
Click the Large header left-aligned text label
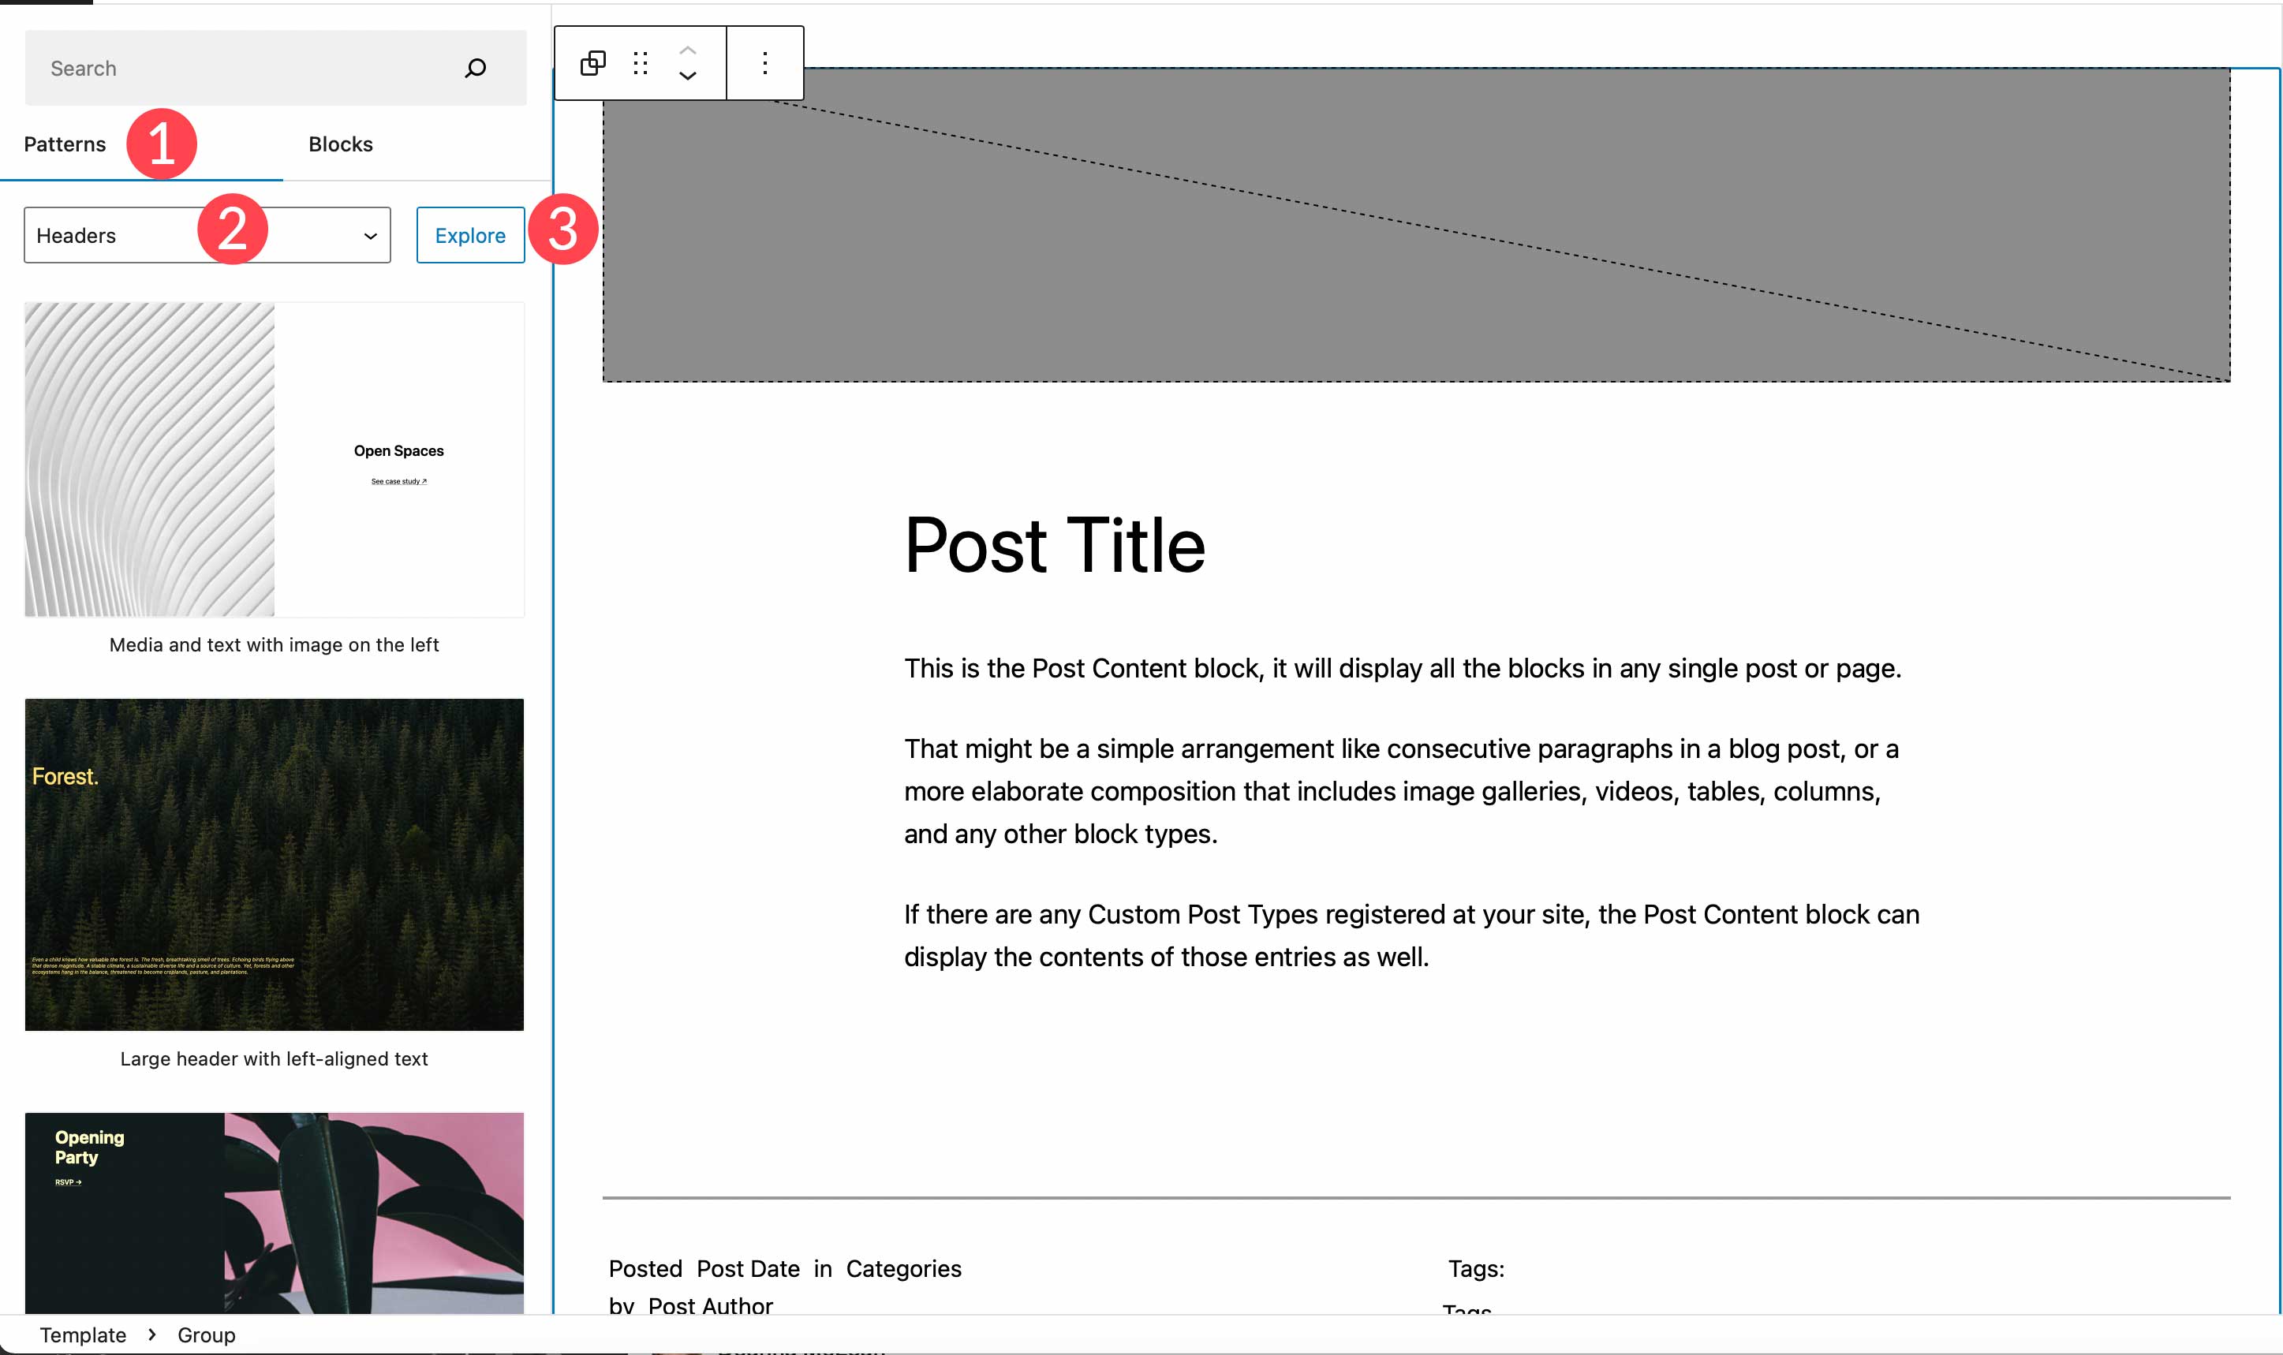(275, 1058)
